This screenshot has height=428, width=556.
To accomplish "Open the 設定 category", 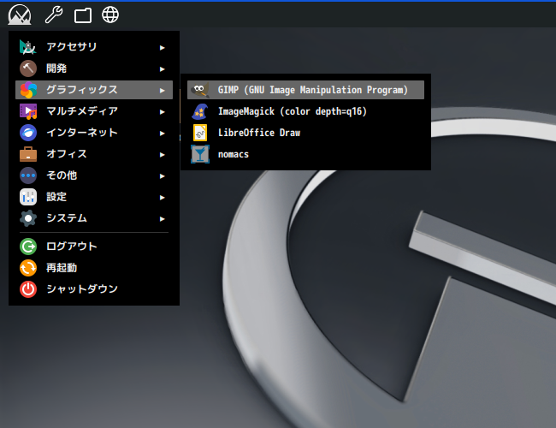I will coord(56,197).
